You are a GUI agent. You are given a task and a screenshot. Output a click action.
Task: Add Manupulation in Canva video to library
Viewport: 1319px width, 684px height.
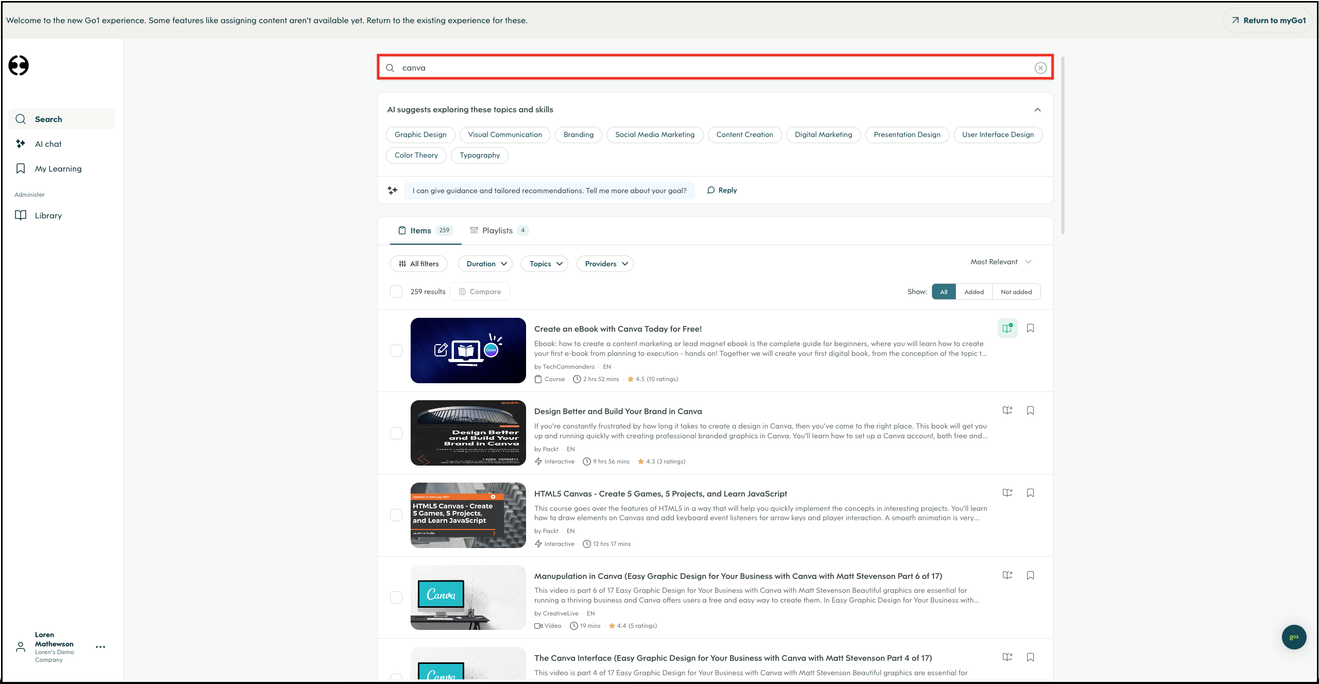(x=1007, y=575)
